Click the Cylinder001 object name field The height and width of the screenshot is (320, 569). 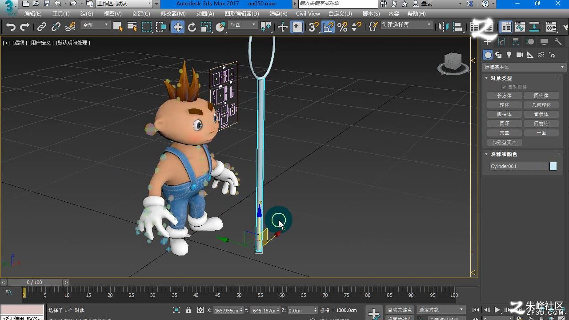518,166
